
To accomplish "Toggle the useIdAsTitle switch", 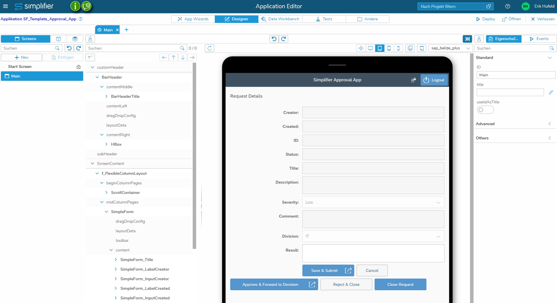I will 485,110.
